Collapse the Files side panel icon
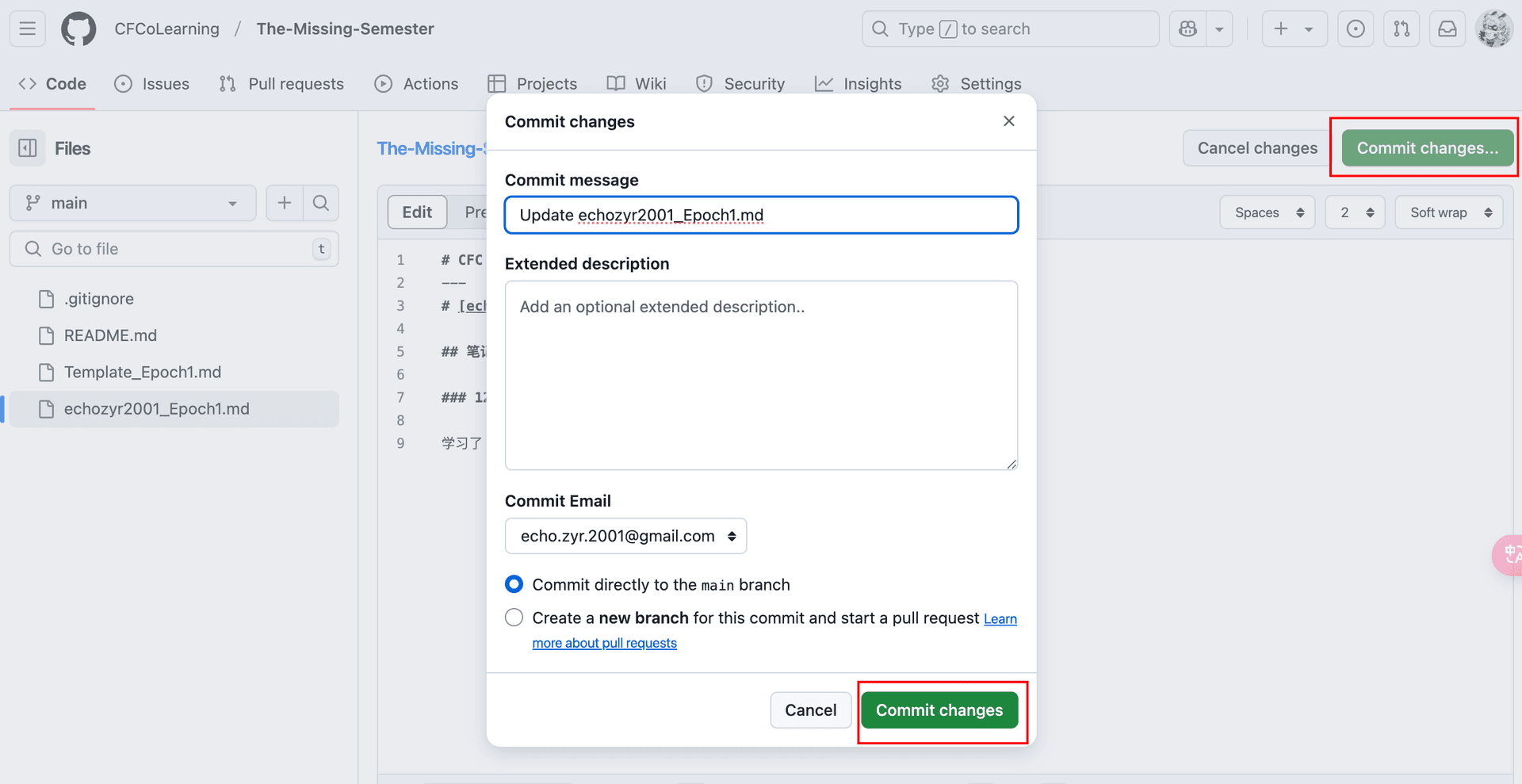This screenshot has height=784, width=1522. [x=28, y=148]
